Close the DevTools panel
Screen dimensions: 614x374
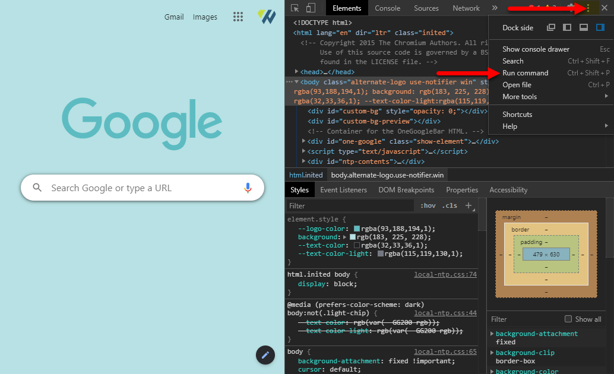[x=604, y=8]
